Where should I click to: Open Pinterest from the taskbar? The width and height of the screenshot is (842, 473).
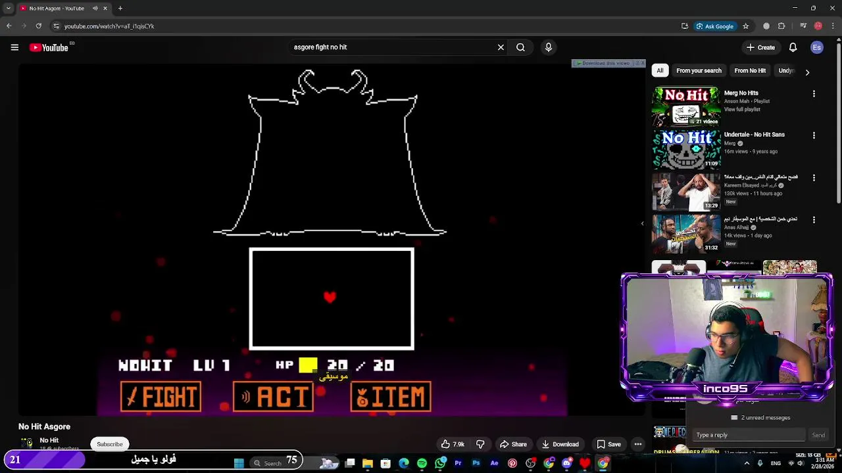coord(512,463)
